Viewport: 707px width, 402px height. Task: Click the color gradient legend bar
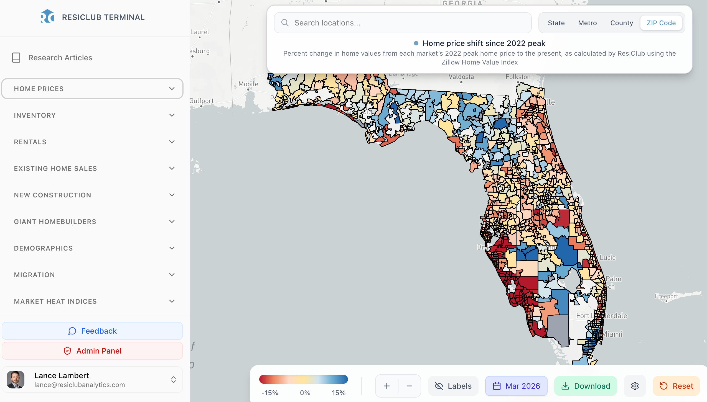point(303,379)
